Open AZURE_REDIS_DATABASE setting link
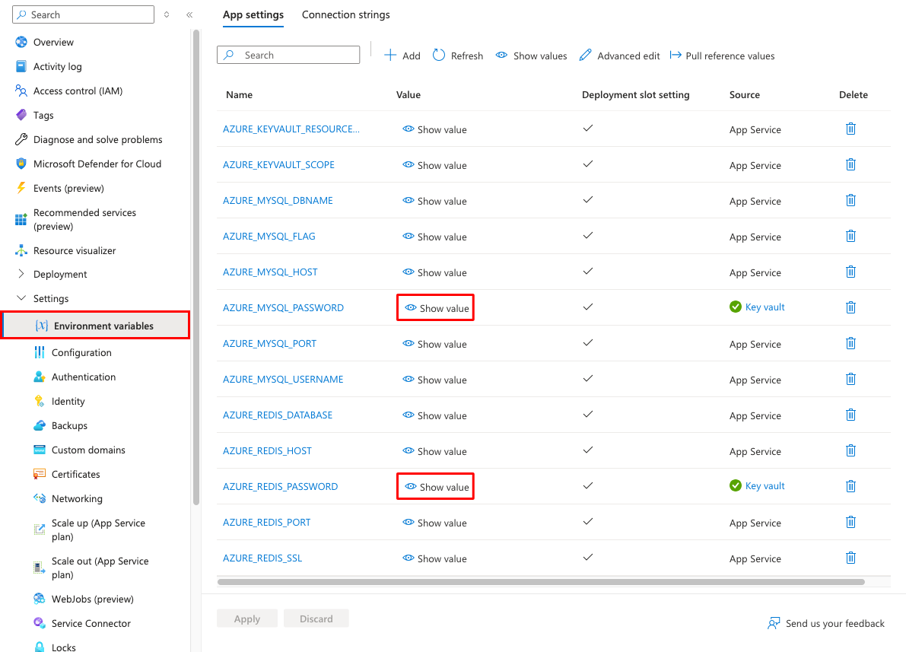906x652 pixels. point(278,415)
